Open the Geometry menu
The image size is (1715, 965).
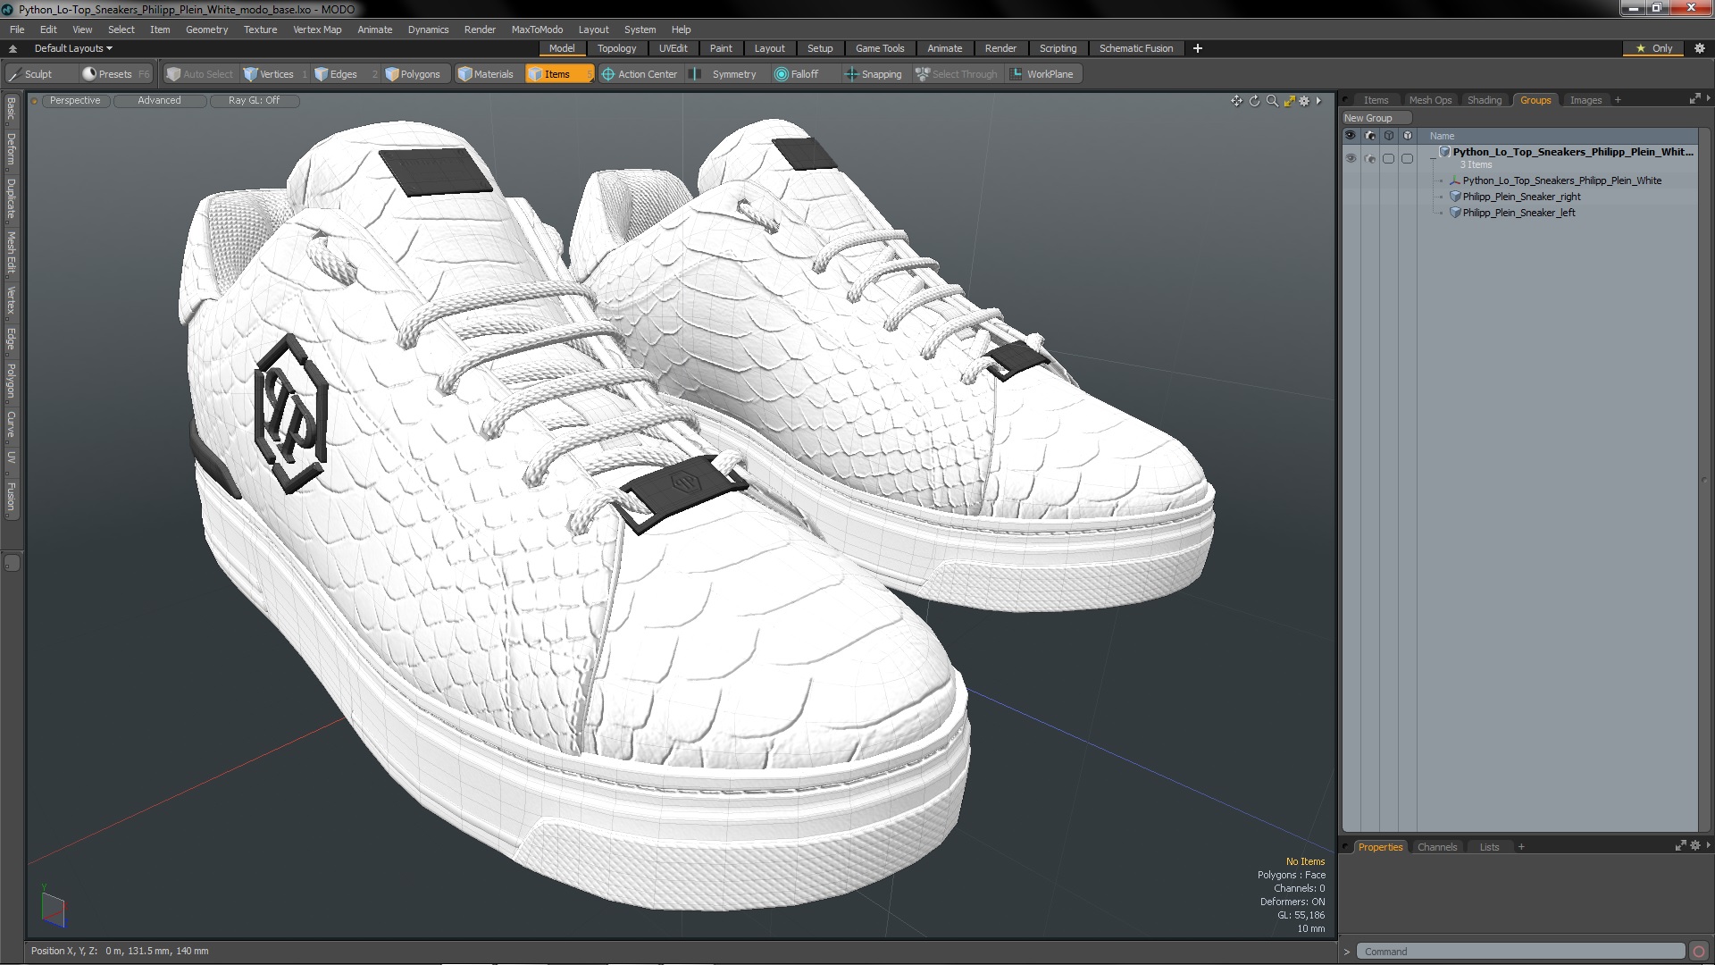(206, 29)
